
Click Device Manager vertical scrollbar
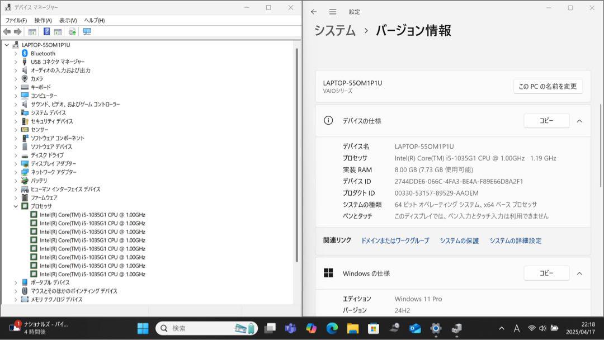pyautogui.click(x=296, y=155)
